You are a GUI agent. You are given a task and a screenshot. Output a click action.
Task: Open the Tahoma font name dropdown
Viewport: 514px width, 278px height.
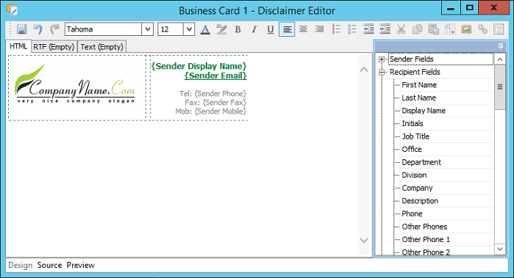coord(148,29)
